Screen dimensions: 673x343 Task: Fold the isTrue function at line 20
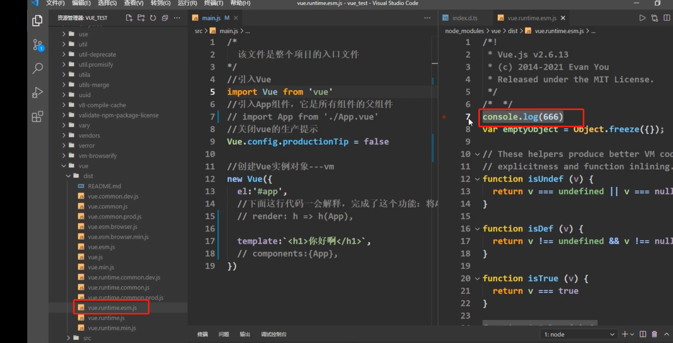coord(477,279)
